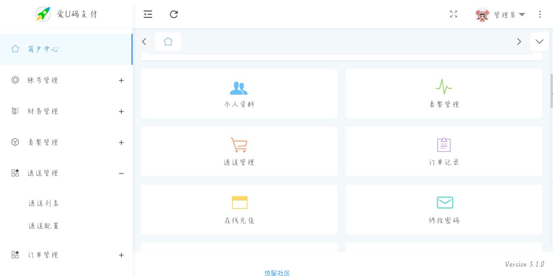Open the 订单记录 card label
This screenshot has width=553, height=276.
(x=444, y=163)
